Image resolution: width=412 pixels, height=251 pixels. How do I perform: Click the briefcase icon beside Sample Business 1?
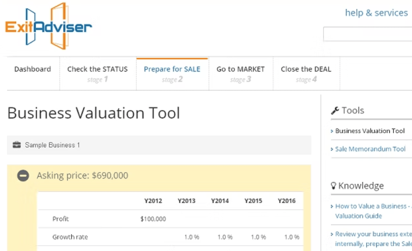tap(16, 145)
